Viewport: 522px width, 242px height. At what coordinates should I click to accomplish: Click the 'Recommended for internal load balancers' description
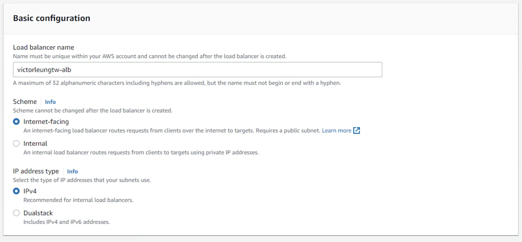[78, 200]
